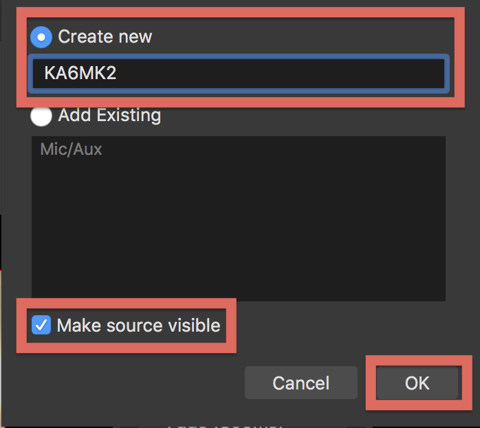Click empty space in existing sources list
The image size is (480, 428).
[238, 234]
